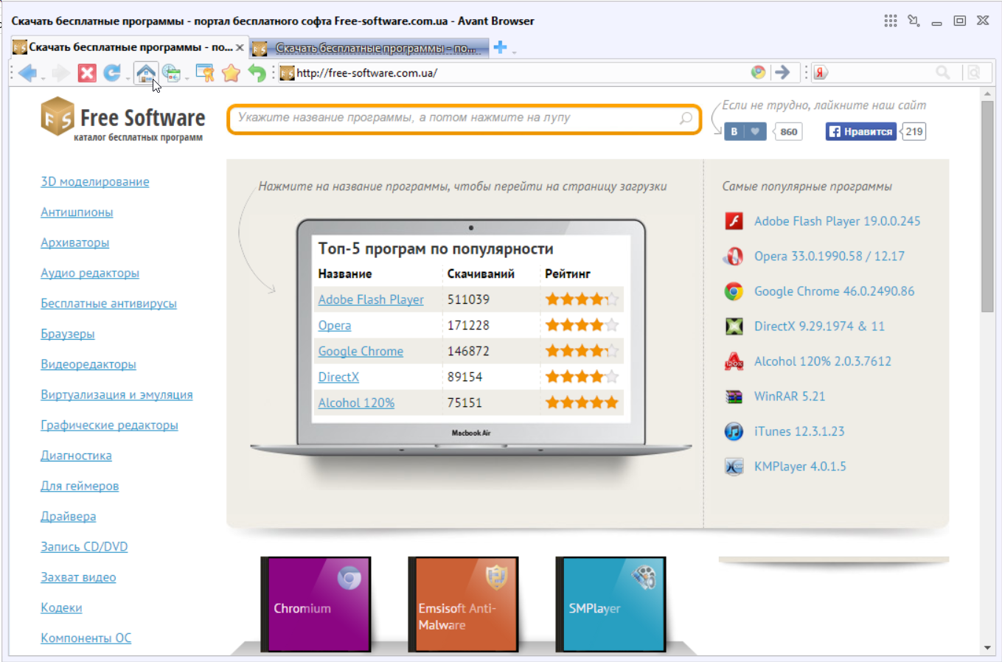Open the browsing history clock icon

tap(171, 73)
